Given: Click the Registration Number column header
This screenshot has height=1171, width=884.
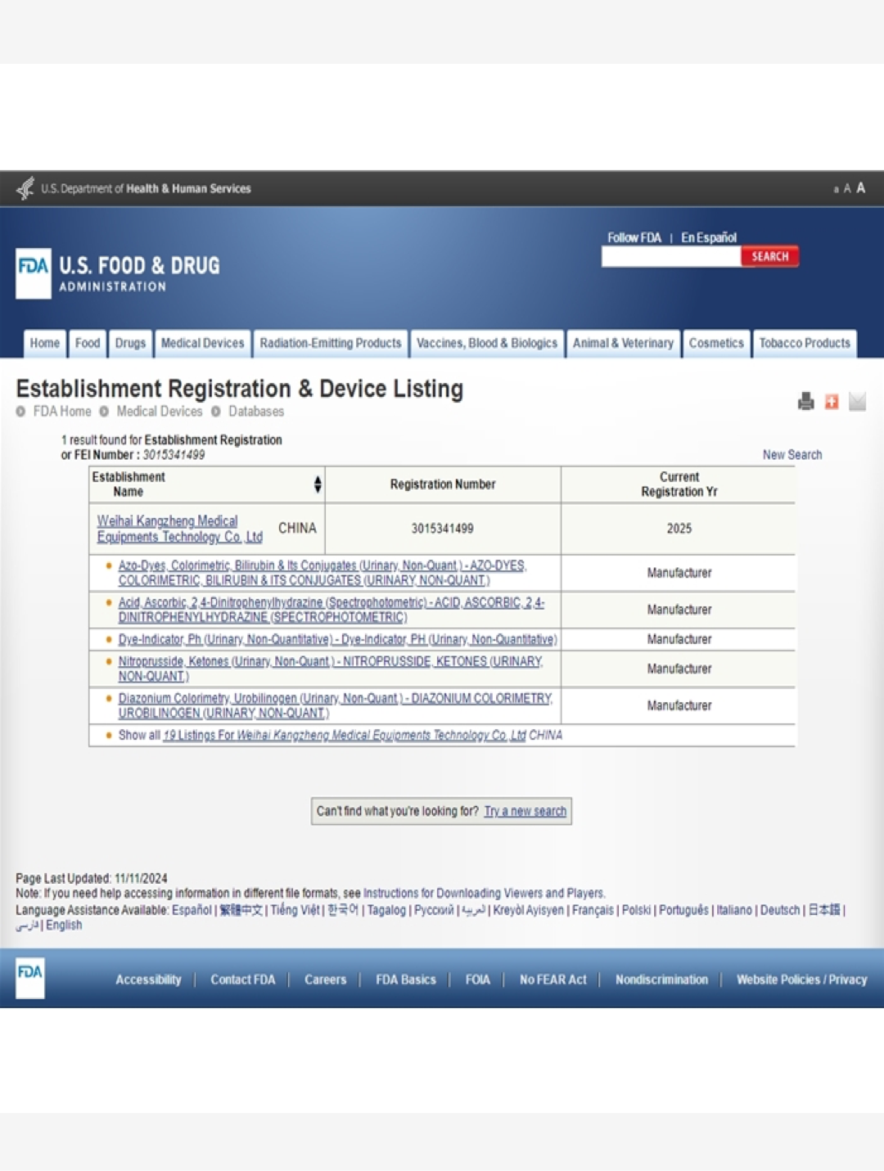Looking at the screenshot, I should pyautogui.click(x=443, y=484).
